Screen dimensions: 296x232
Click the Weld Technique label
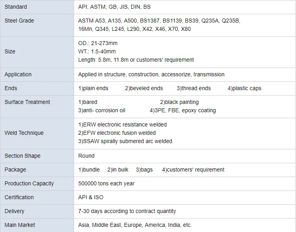coord(24,133)
